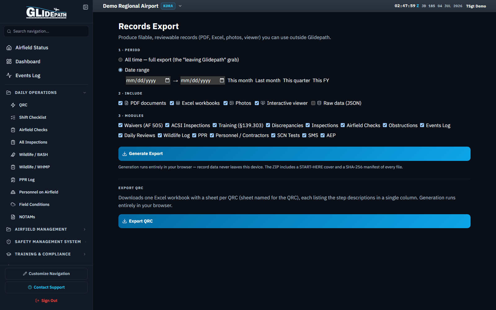Collapse the Daily Operations section chevron
The width and height of the screenshot is (496, 310).
(x=85, y=93)
